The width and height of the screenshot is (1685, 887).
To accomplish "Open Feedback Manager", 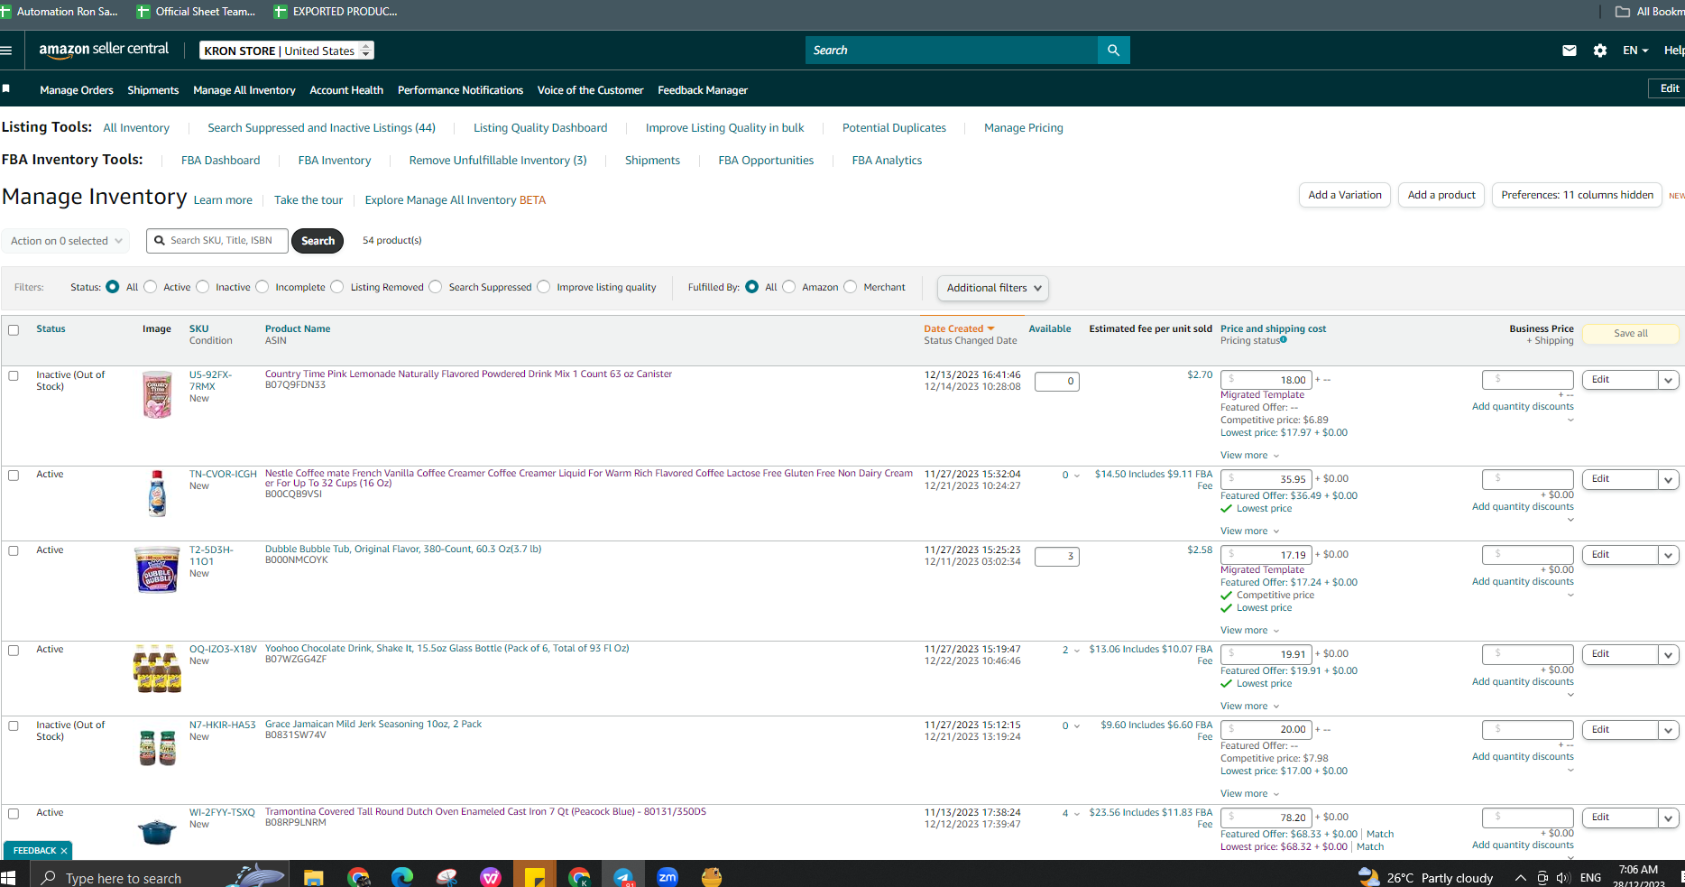I will click(x=703, y=90).
